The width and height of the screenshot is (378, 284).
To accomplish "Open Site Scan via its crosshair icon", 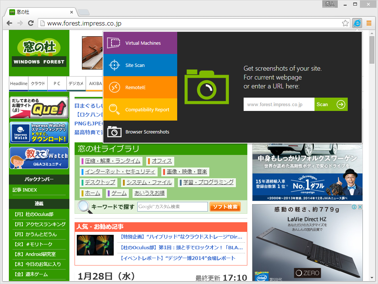I will coord(115,65).
